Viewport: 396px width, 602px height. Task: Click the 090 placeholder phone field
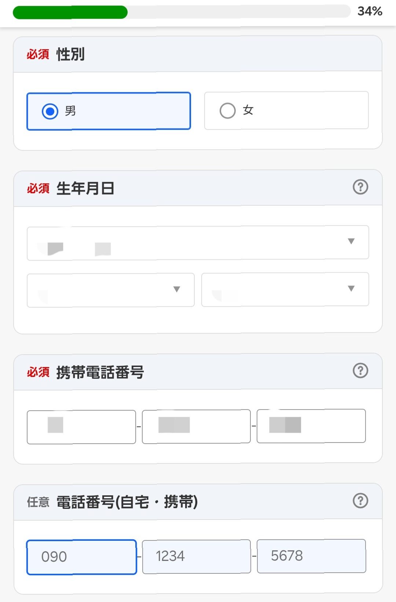(x=81, y=557)
